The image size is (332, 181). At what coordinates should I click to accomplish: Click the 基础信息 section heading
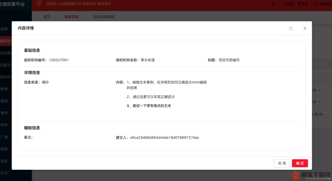[32, 50]
